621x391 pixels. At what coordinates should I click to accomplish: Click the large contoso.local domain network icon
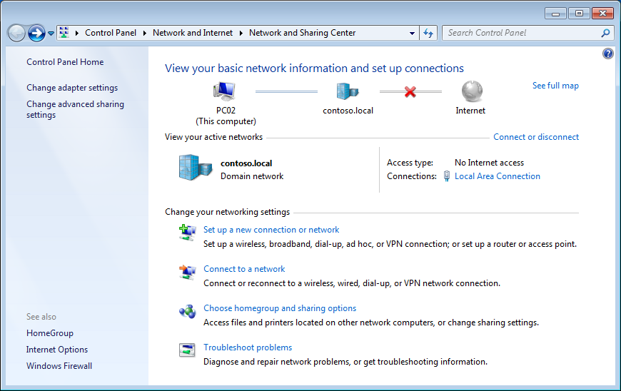coord(195,168)
